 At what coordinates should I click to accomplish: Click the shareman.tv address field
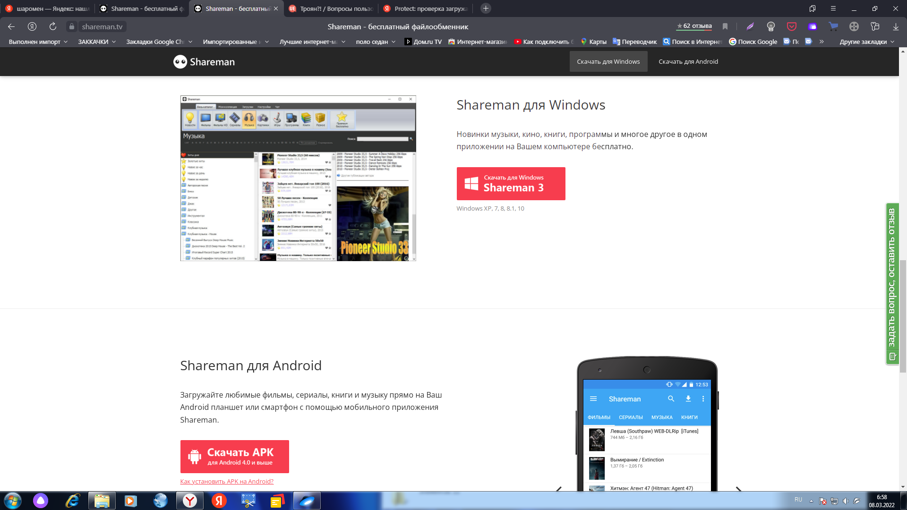click(x=102, y=27)
